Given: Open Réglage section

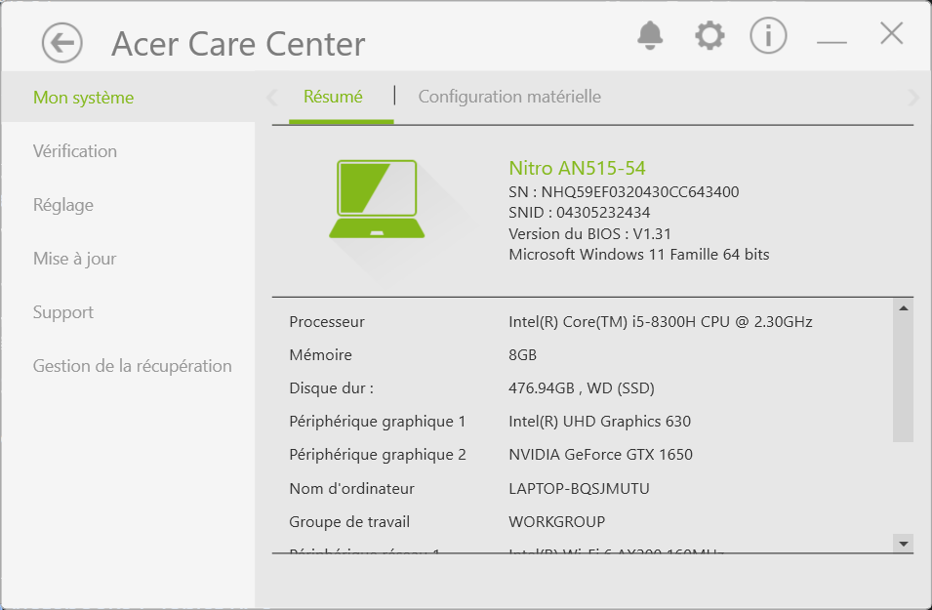Looking at the screenshot, I should pyautogui.click(x=63, y=205).
